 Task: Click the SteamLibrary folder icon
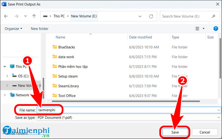tap(55, 86)
